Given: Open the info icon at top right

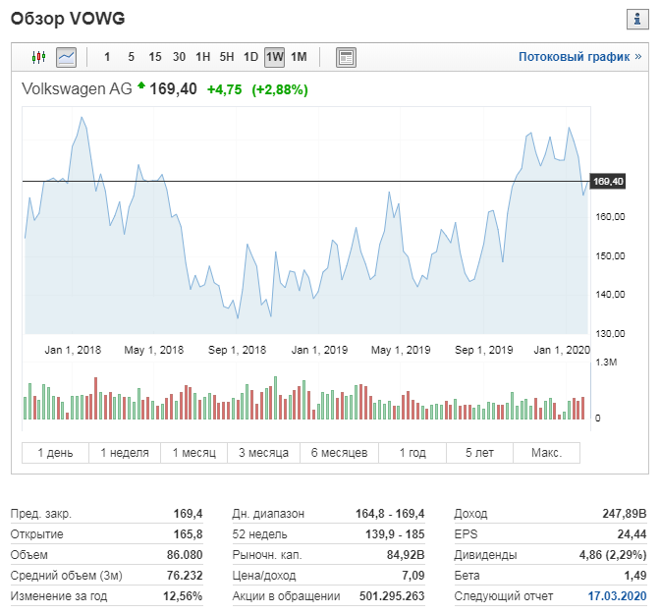Looking at the screenshot, I should pyautogui.click(x=637, y=19).
